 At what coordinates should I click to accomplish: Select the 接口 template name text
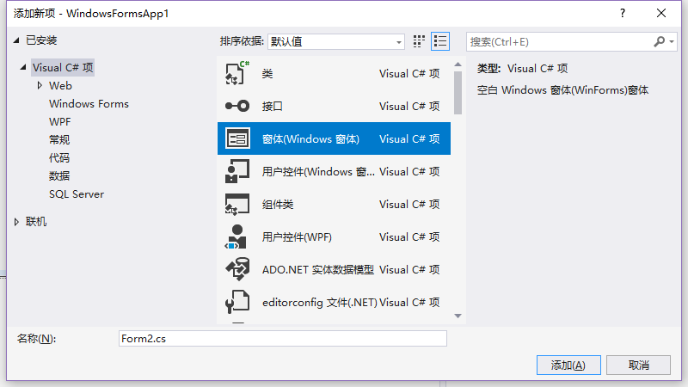pyautogui.click(x=272, y=106)
